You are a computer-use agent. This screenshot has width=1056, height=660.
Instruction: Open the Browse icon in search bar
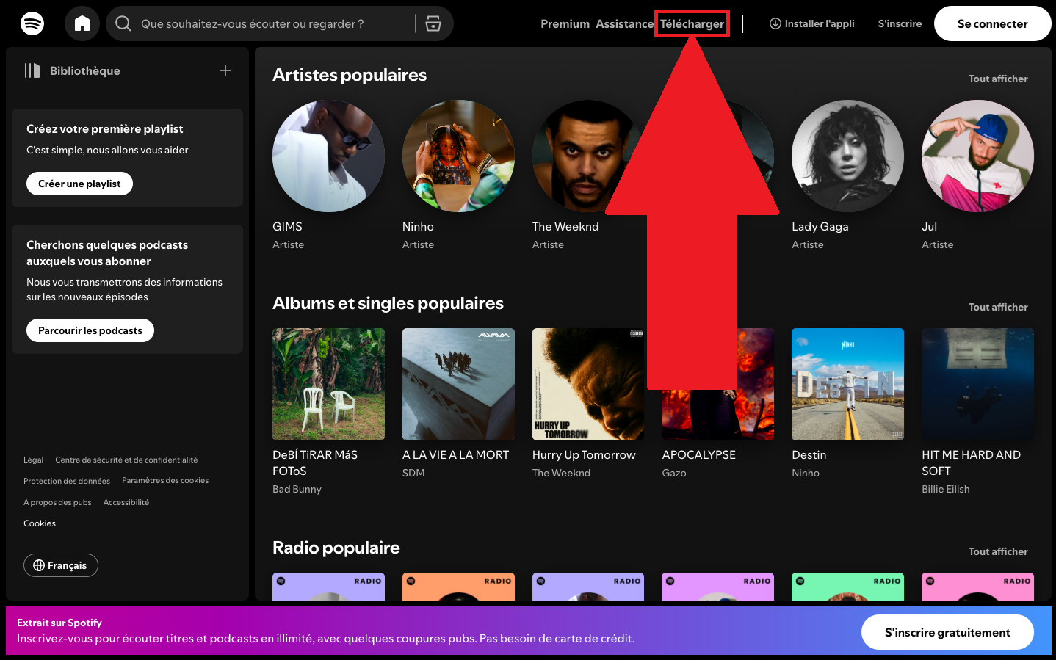[x=433, y=23]
